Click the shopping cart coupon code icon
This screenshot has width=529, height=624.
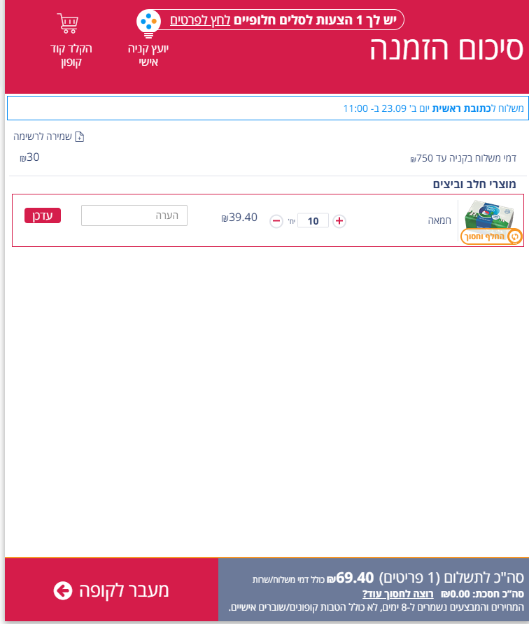tap(68, 23)
